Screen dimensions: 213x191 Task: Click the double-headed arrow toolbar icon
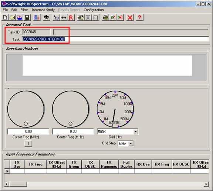64,17
